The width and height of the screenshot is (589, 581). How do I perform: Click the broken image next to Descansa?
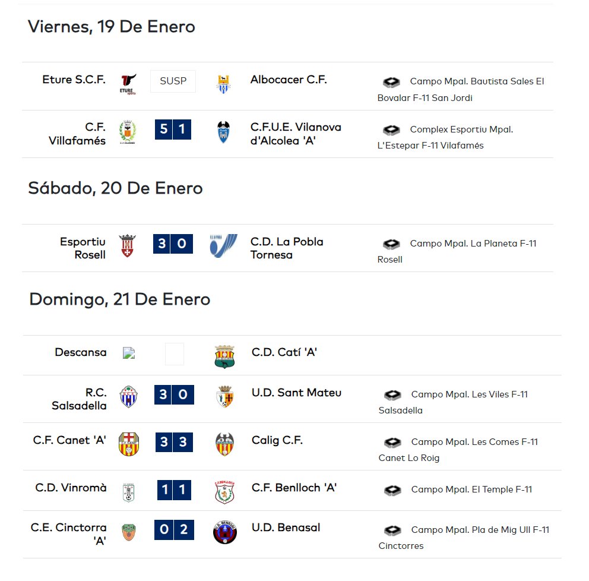tap(129, 353)
